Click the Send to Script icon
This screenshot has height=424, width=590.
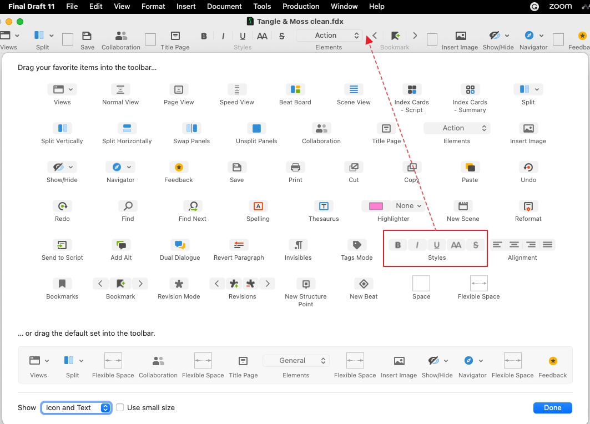click(x=62, y=245)
